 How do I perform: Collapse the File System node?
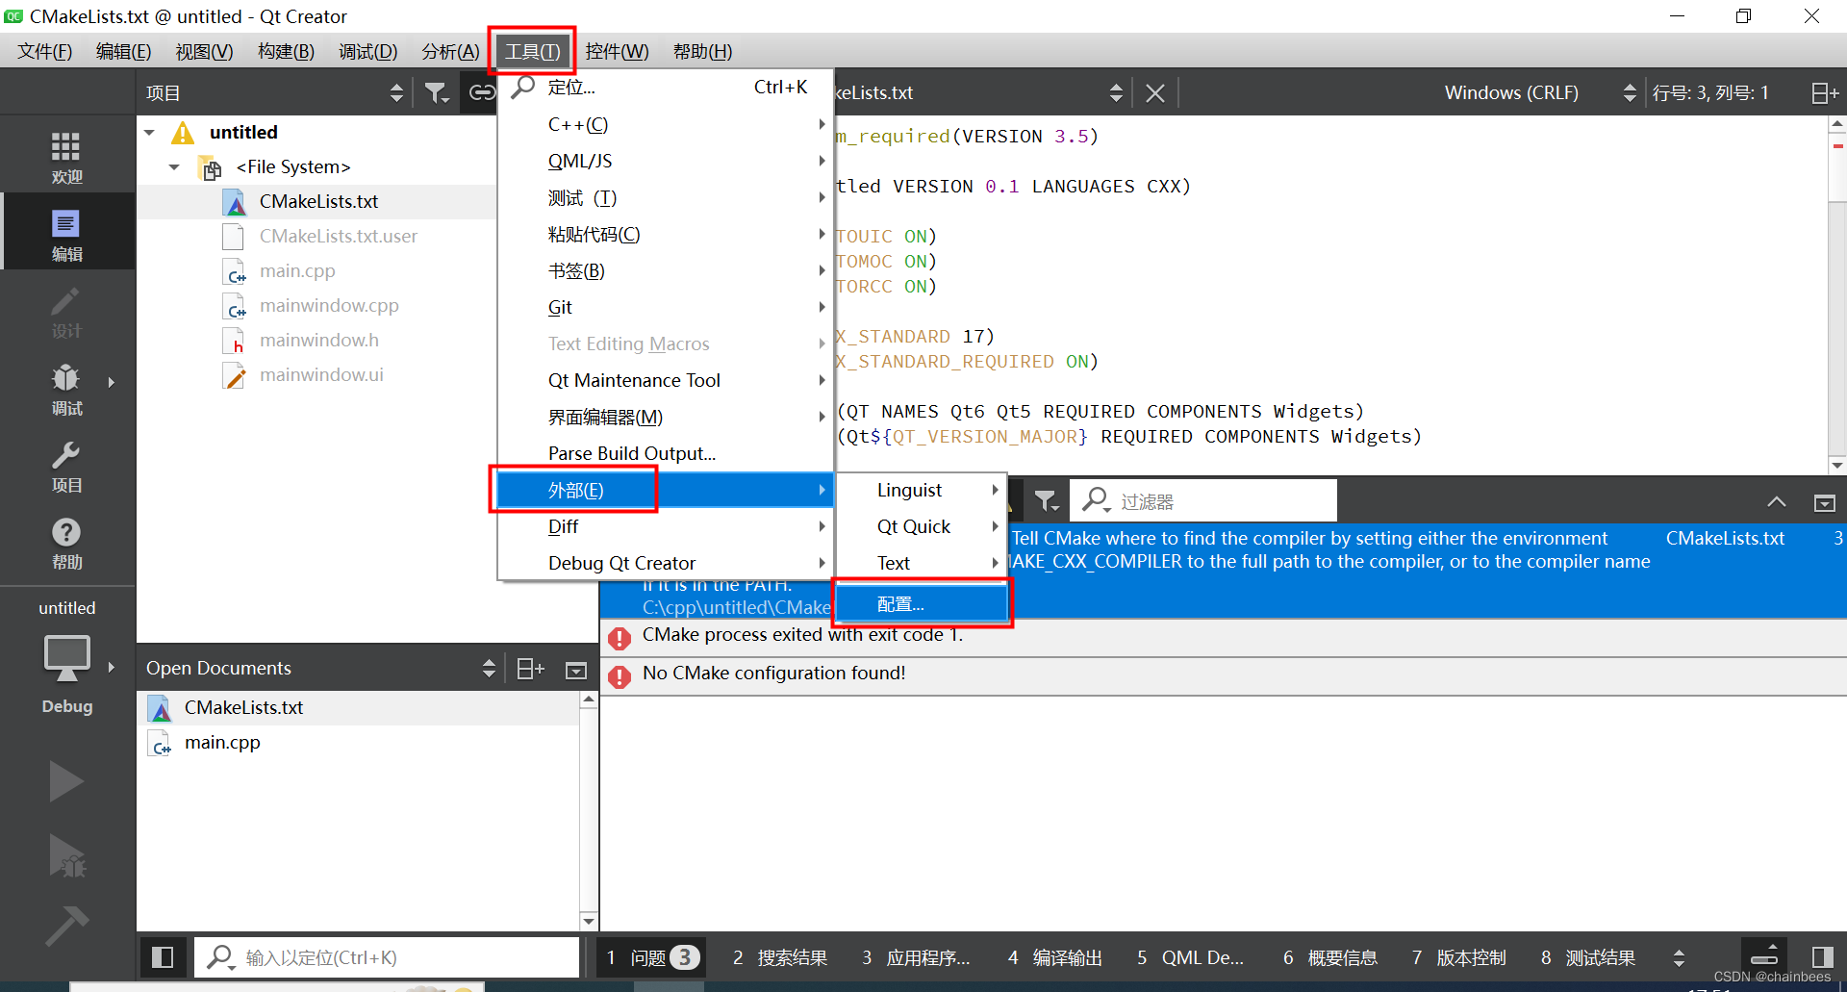click(174, 166)
